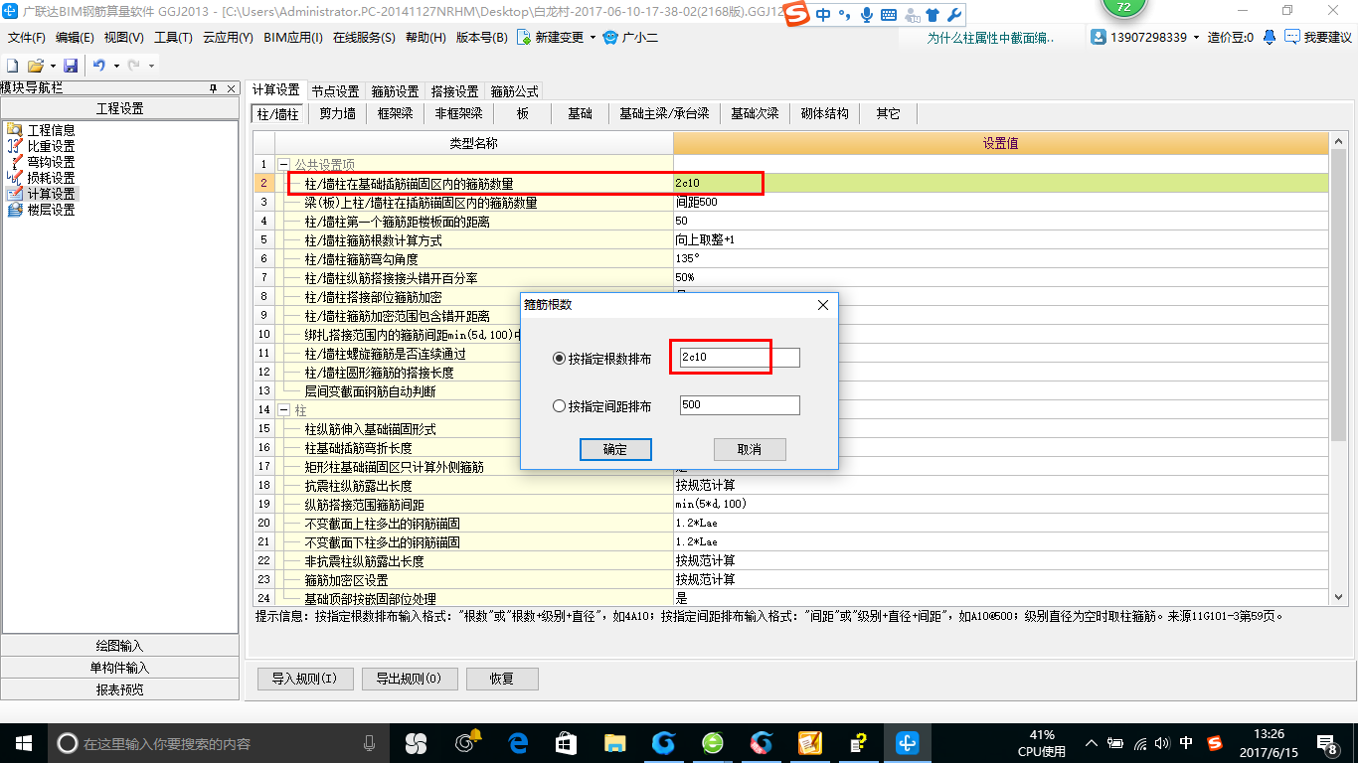Collapse the 柱 group in table
This screenshot has height=763, width=1358.
point(283,409)
